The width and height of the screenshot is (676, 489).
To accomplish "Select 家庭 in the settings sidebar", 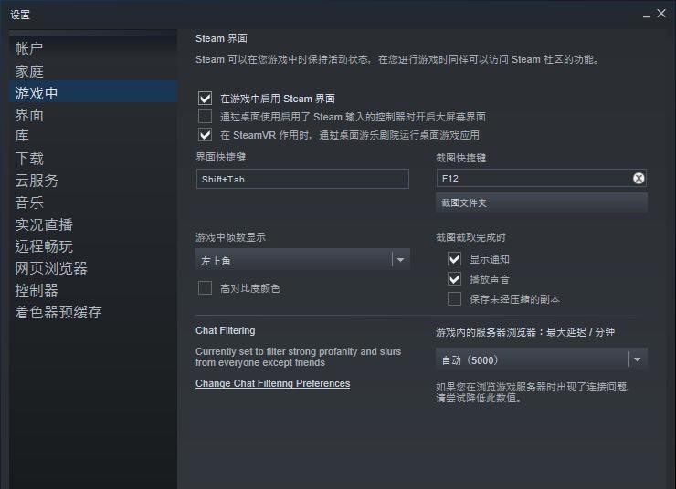I will [93, 71].
